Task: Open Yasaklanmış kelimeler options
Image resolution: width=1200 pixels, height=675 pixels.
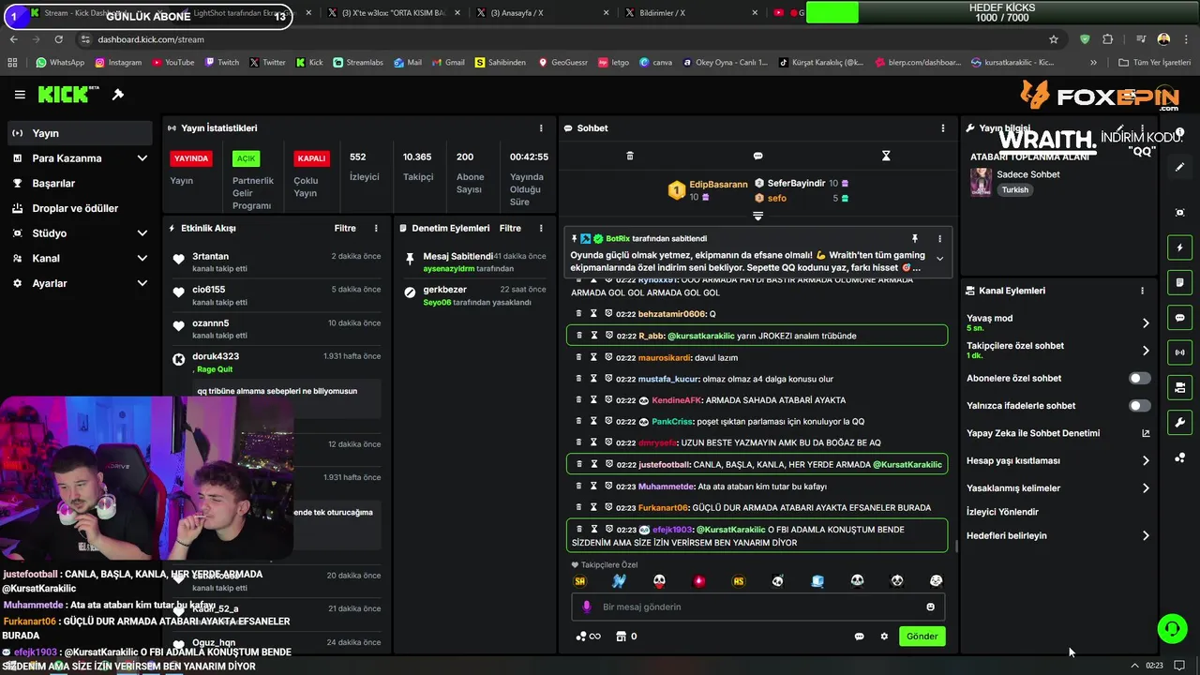Action: tap(1057, 487)
